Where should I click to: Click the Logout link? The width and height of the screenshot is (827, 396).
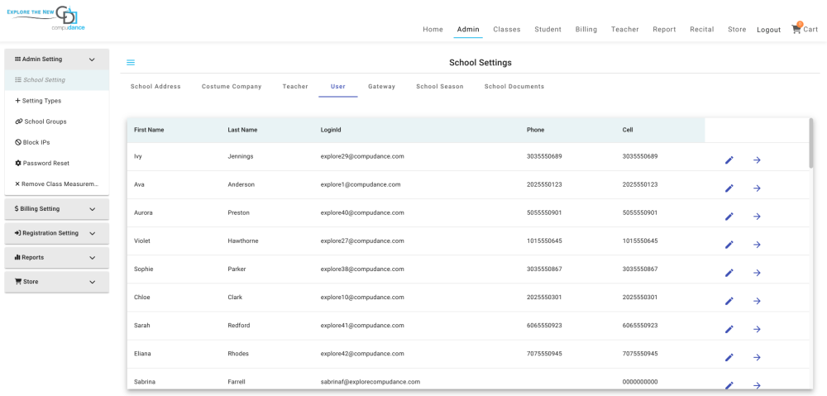pyautogui.click(x=768, y=30)
